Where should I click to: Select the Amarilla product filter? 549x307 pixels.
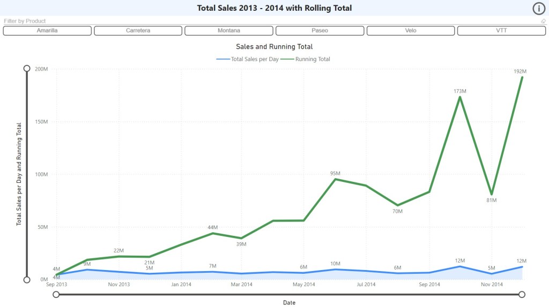coord(47,30)
